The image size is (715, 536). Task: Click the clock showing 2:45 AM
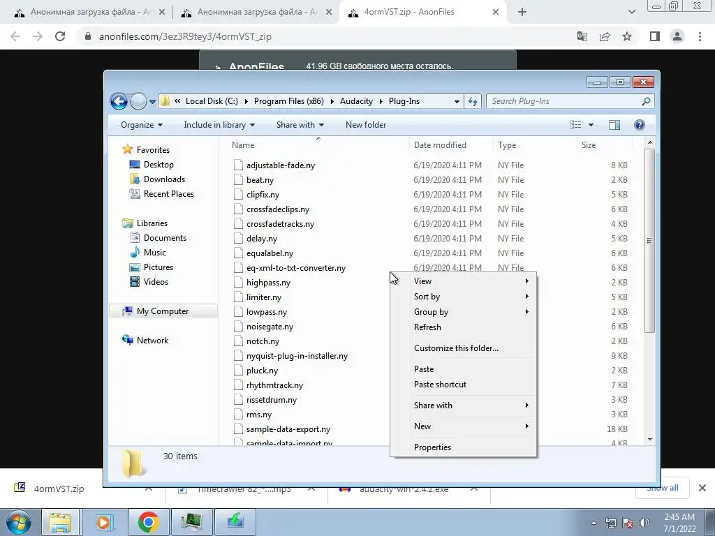679,517
